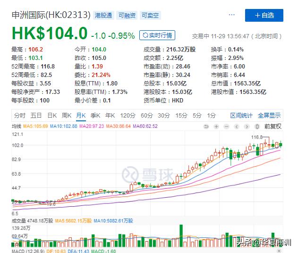The height and width of the screenshot is (253, 298).
Task: Click the 振幅 value 2.95%
Action: [236, 58]
